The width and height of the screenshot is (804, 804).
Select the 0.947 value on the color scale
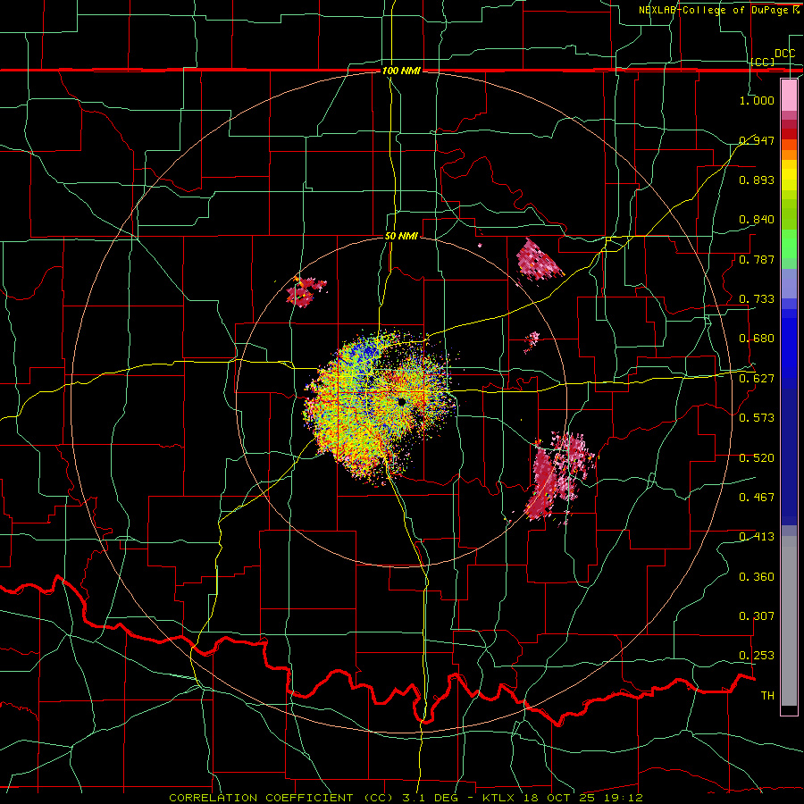757,140
